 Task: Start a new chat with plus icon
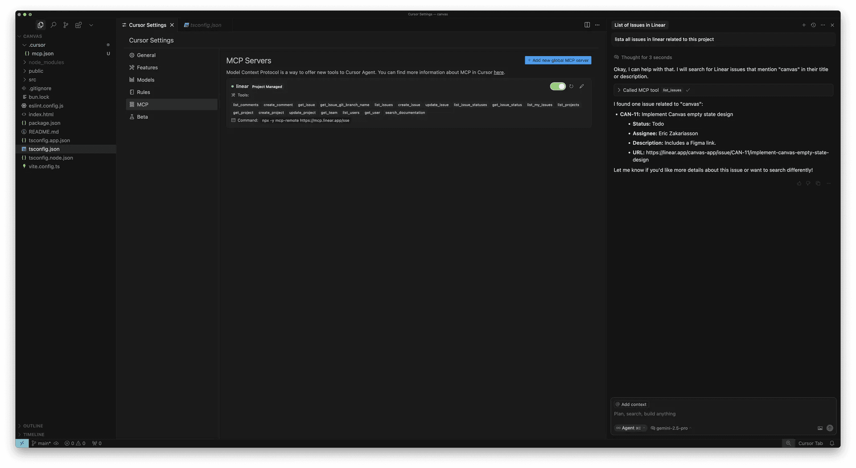[804, 25]
